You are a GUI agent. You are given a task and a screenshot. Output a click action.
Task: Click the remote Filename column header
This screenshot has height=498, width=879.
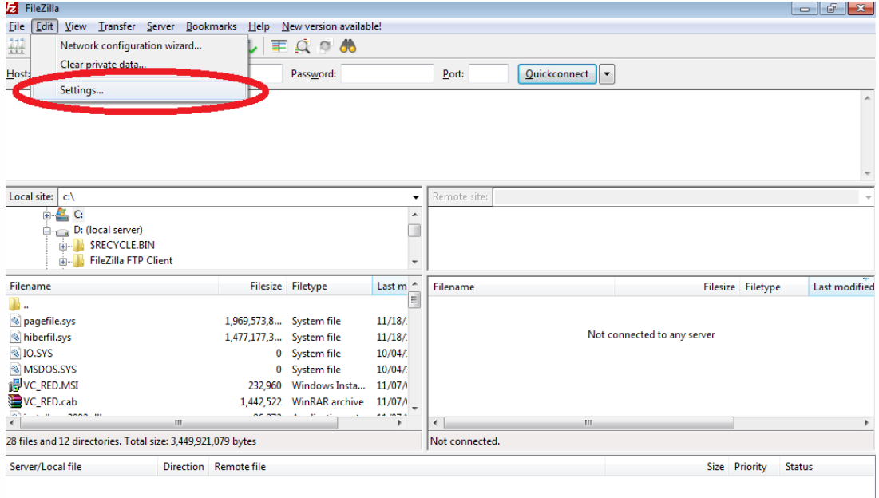(x=522, y=287)
